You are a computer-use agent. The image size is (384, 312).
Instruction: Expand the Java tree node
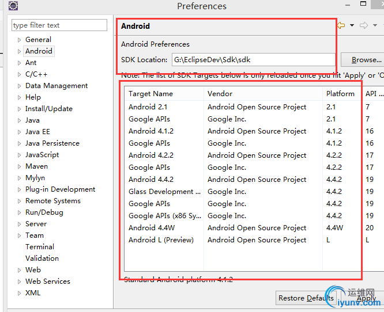pyautogui.click(x=19, y=120)
